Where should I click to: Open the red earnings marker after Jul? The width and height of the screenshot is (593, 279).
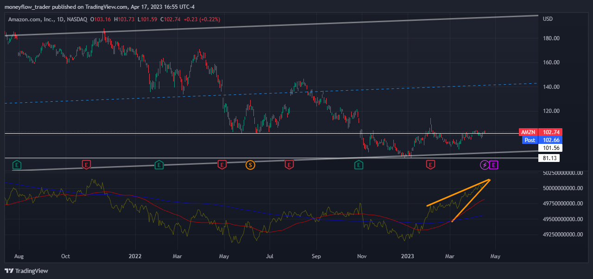[x=290, y=164]
